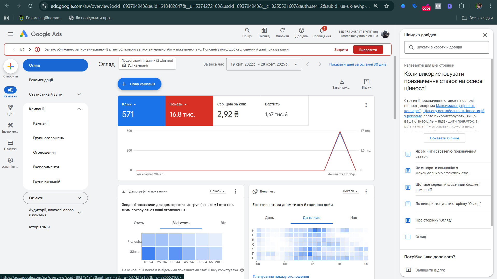Screen dimensions: 497x279
Task: Open Goals trophy icon in sidebar
Action: pyautogui.click(x=10, y=108)
